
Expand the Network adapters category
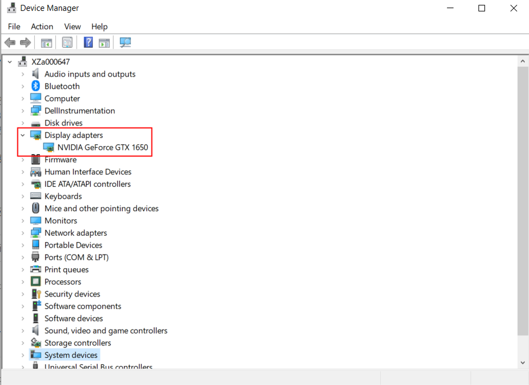point(23,233)
